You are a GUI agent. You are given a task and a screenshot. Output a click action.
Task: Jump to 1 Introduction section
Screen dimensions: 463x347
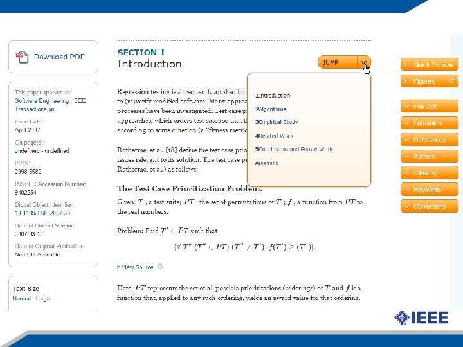coord(273,96)
